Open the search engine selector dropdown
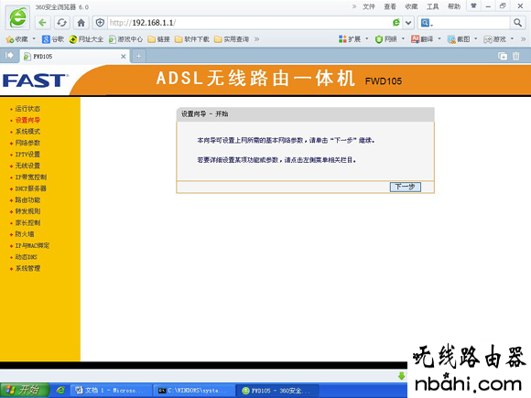Image resolution: width=531 pixels, height=398 pixels. pos(427,23)
